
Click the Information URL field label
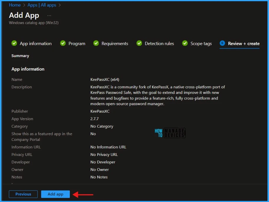[x=26, y=147]
